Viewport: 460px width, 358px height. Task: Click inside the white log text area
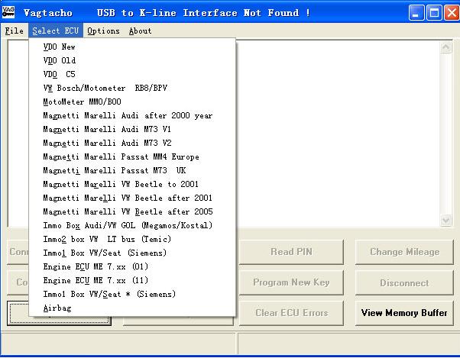(338, 134)
